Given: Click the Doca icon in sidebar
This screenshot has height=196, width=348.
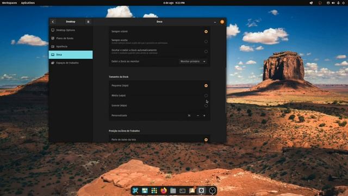Looking at the screenshot, I should 53,54.
